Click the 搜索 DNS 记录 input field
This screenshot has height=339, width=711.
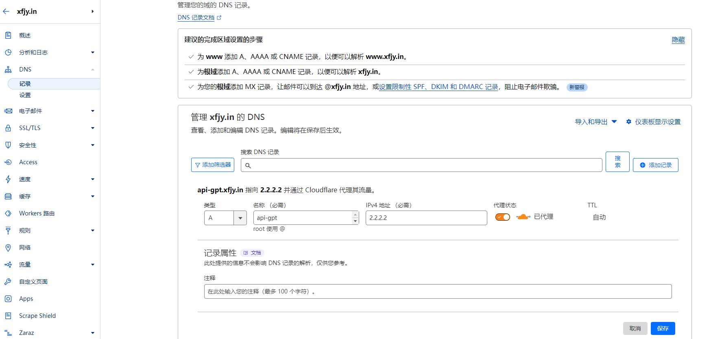point(421,165)
